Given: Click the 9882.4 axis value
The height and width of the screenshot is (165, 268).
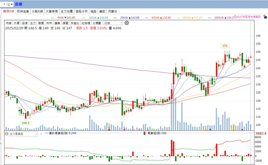Looking at the screenshot, I should pyautogui.click(x=261, y=134).
